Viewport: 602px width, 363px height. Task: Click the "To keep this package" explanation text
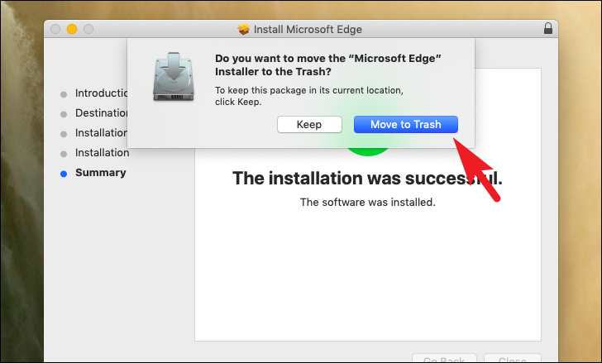(x=309, y=96)
